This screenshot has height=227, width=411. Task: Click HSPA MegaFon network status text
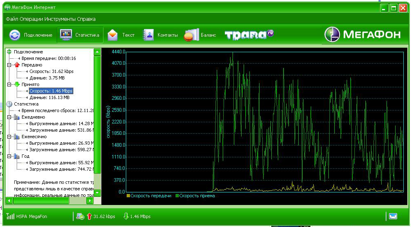(32, 216)
